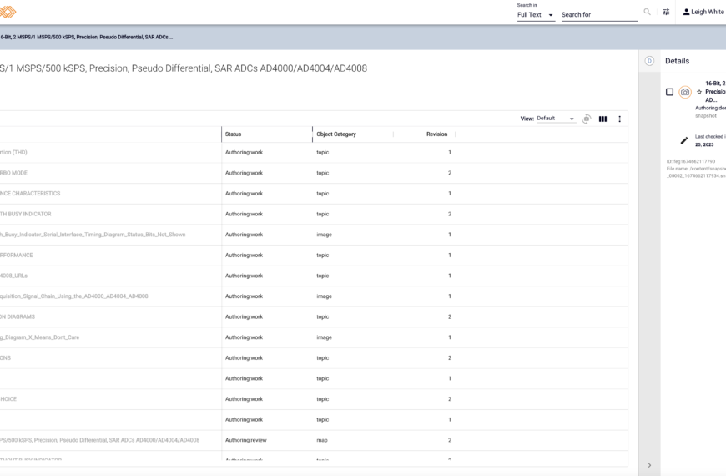Viewport: 726px width, 476px height.
Task: Sort by Object Category column header
Action: click(x=336, y=134)
